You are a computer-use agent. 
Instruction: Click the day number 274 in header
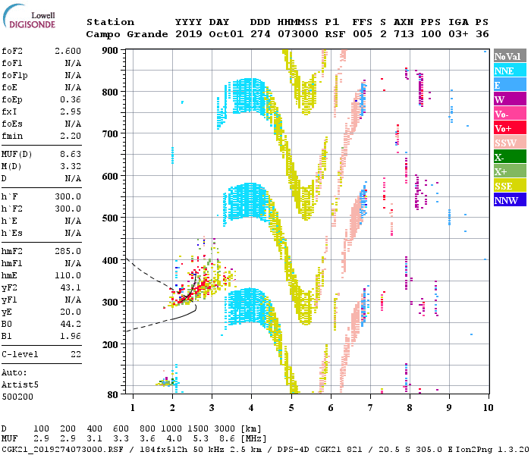tap(260, 34)
